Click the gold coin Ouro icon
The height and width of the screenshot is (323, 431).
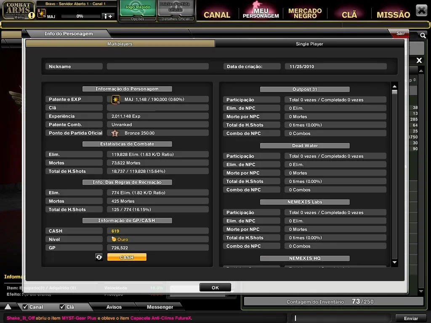pos(114,239)
